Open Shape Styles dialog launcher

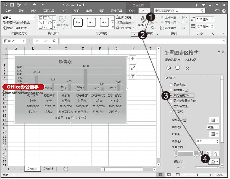(x=134, y=34)
